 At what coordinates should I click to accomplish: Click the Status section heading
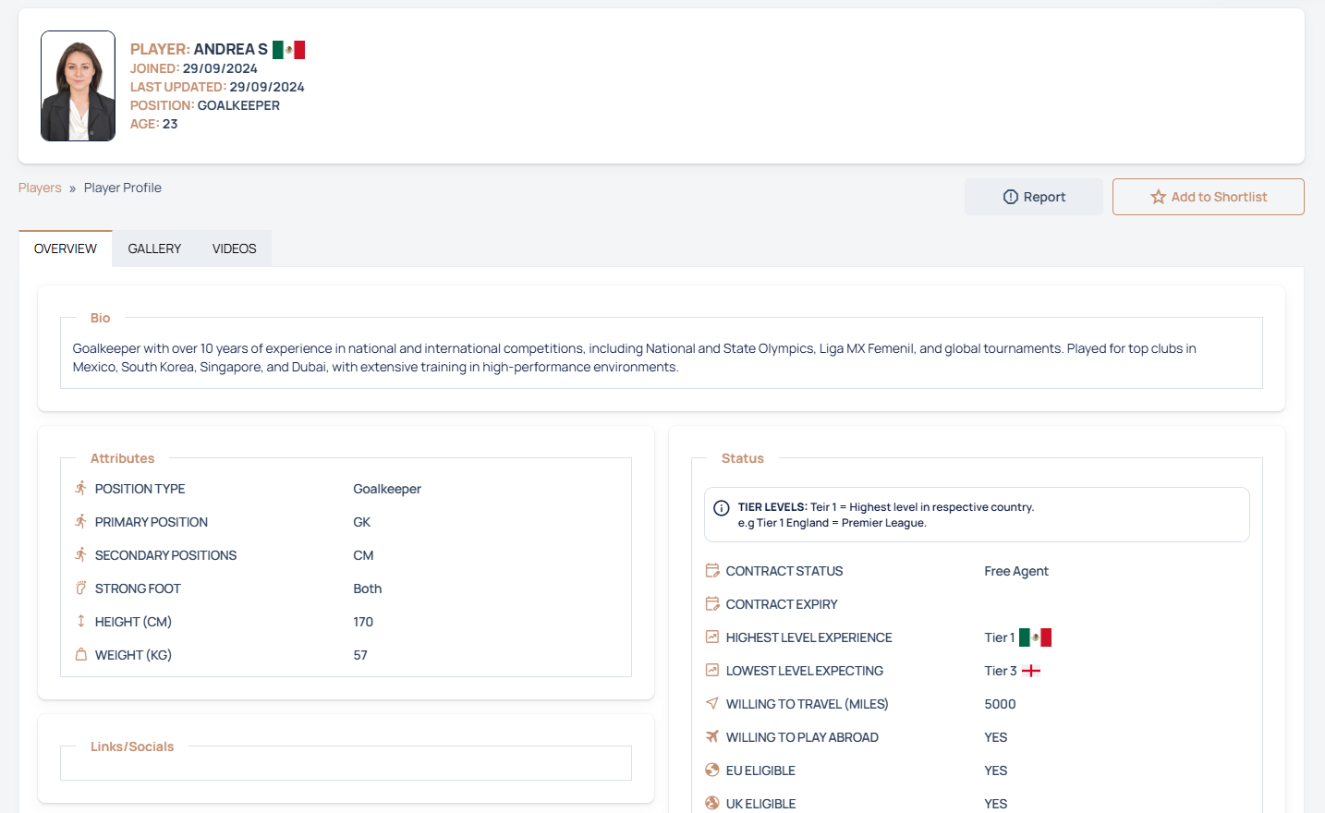click(743, 458)
